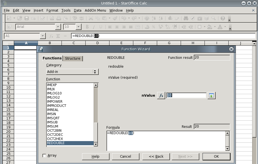Screen dimensions: 258x164
Task: Open the Tools menu
Action: pos(66,10)
